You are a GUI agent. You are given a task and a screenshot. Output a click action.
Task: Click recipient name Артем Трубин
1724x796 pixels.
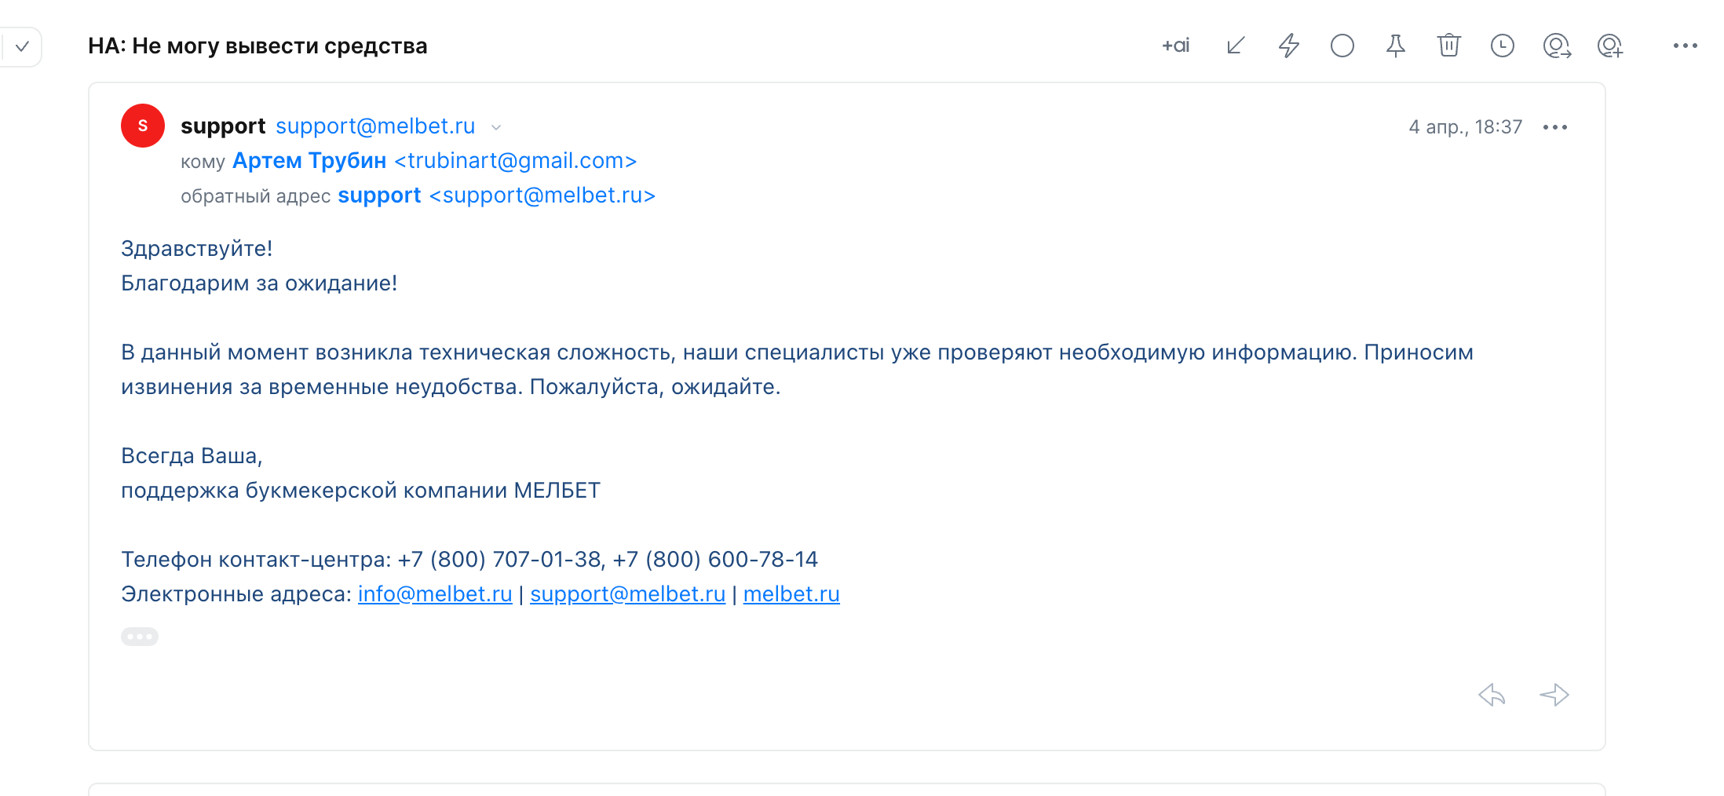tap(309, 161)
